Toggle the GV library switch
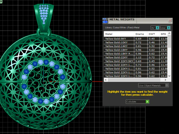179x134 pixels. pos(155,28)
